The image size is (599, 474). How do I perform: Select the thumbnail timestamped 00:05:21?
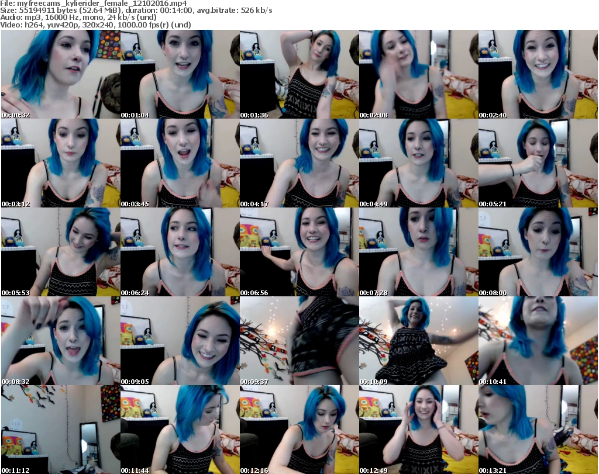point(538,163)
